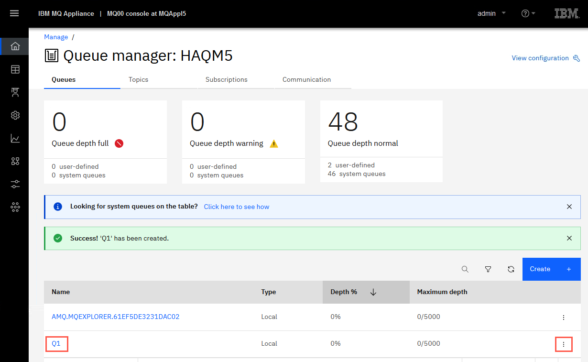This screenshot has height=362, width=588.
Task: Sort by the Maximum depth column header
Action: click(442, 292)
